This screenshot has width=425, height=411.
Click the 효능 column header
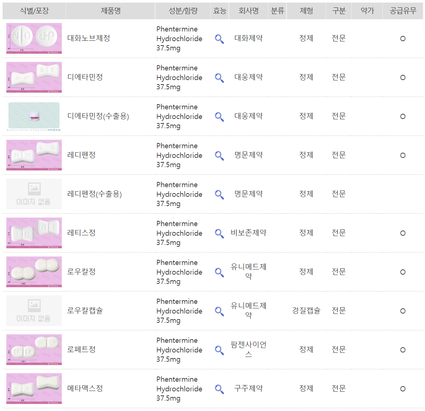tap(220, 11)
